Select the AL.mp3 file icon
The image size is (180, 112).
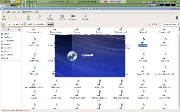(34, 93)
